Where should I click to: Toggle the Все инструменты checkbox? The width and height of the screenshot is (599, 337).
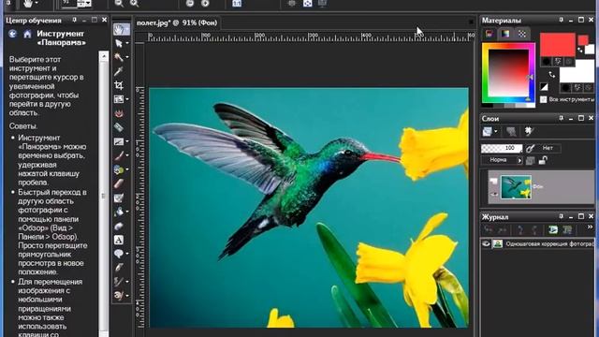pyautogui.click(x=543, y=99)
